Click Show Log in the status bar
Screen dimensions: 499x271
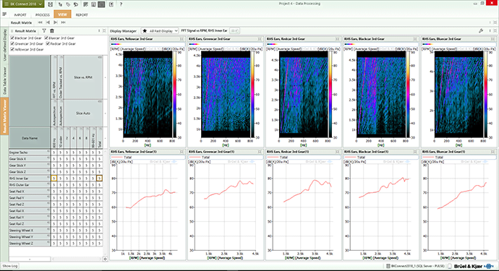click(10, 266)
